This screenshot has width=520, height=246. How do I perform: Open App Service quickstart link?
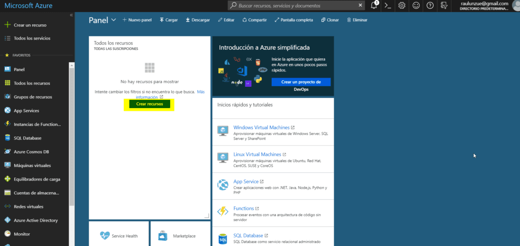pos(246,182)
